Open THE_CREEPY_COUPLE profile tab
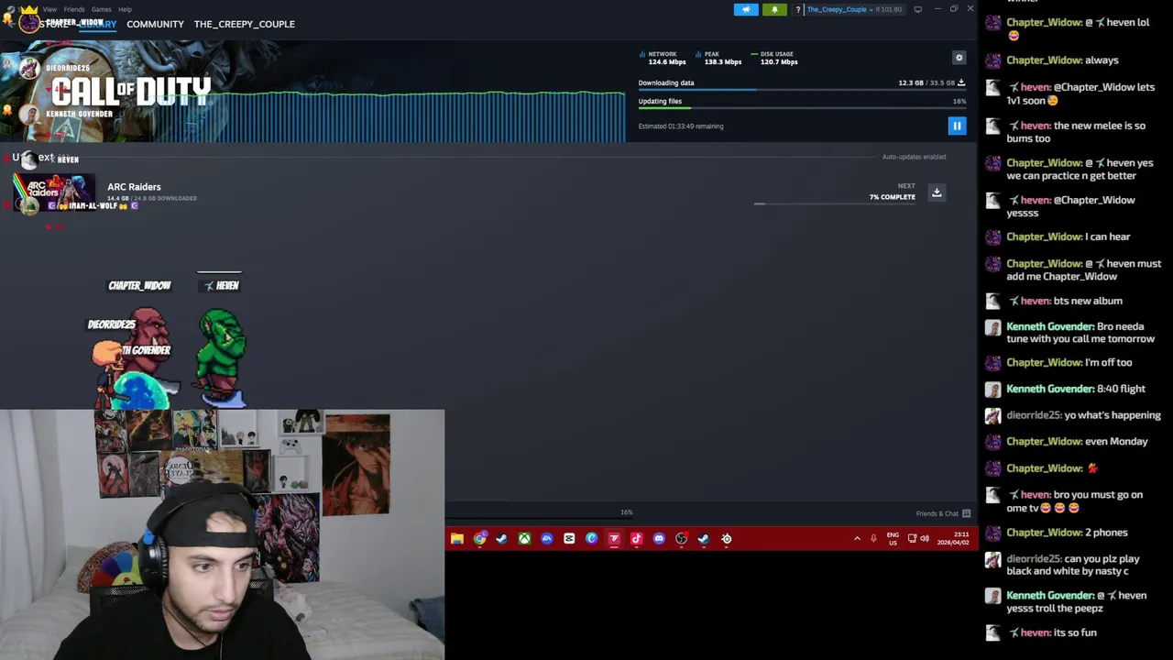This screenshot has height=660, width=1173. [x=244, y=24]
